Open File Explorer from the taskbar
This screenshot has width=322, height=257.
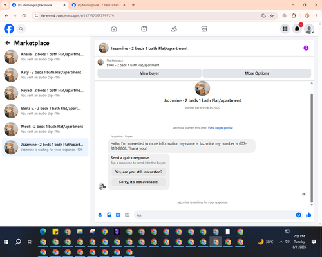80,231
